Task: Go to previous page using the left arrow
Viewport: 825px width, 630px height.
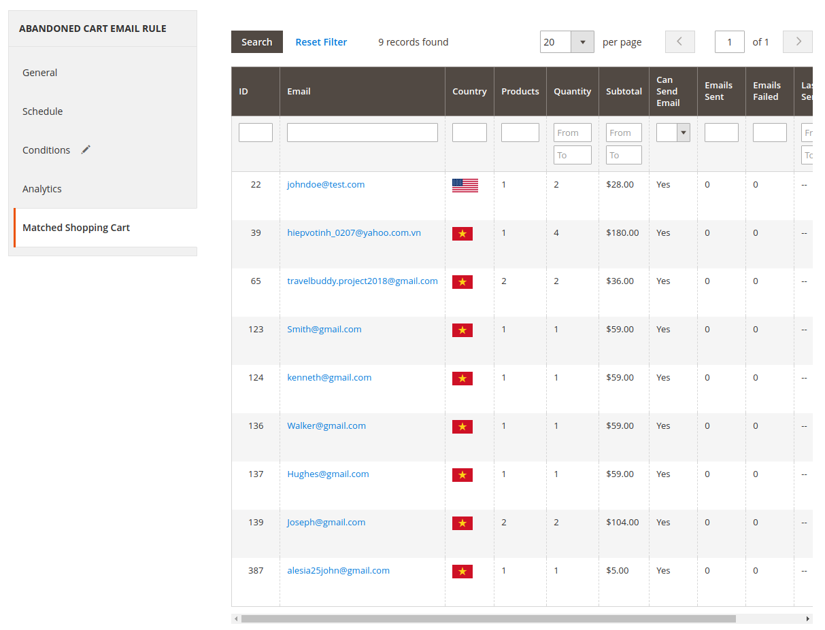Action: tap(679, 42)
